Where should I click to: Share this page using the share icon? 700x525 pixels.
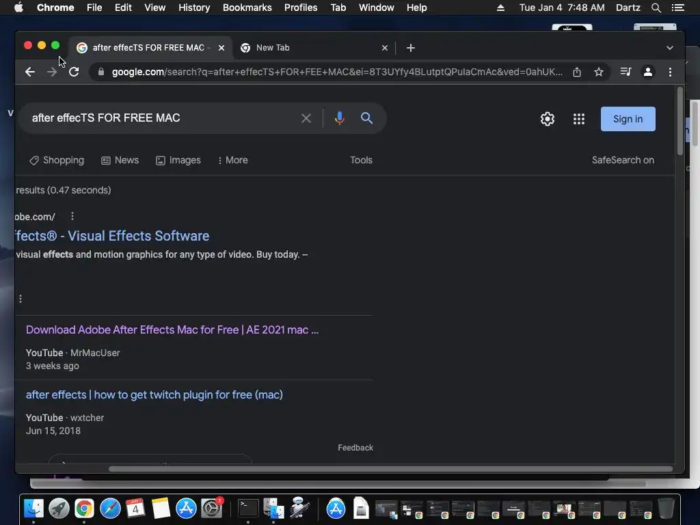[577, 72]
